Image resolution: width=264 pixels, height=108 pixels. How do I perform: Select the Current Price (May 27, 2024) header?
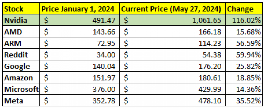click(172, 9)
